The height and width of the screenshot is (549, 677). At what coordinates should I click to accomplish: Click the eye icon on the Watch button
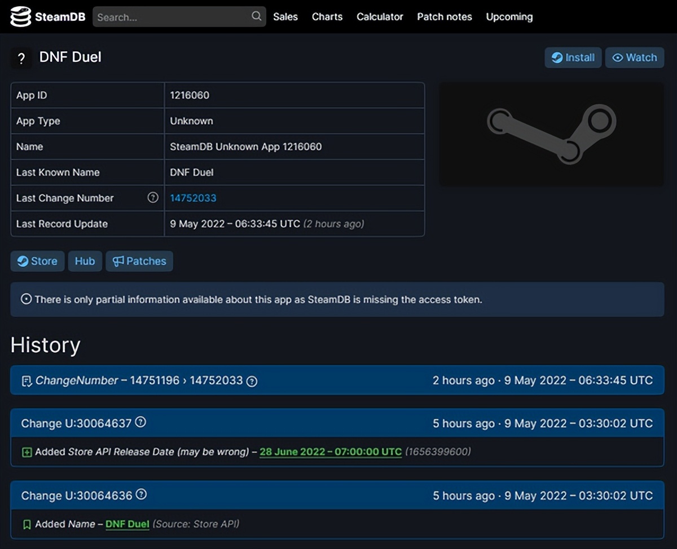tap(618, 57)
